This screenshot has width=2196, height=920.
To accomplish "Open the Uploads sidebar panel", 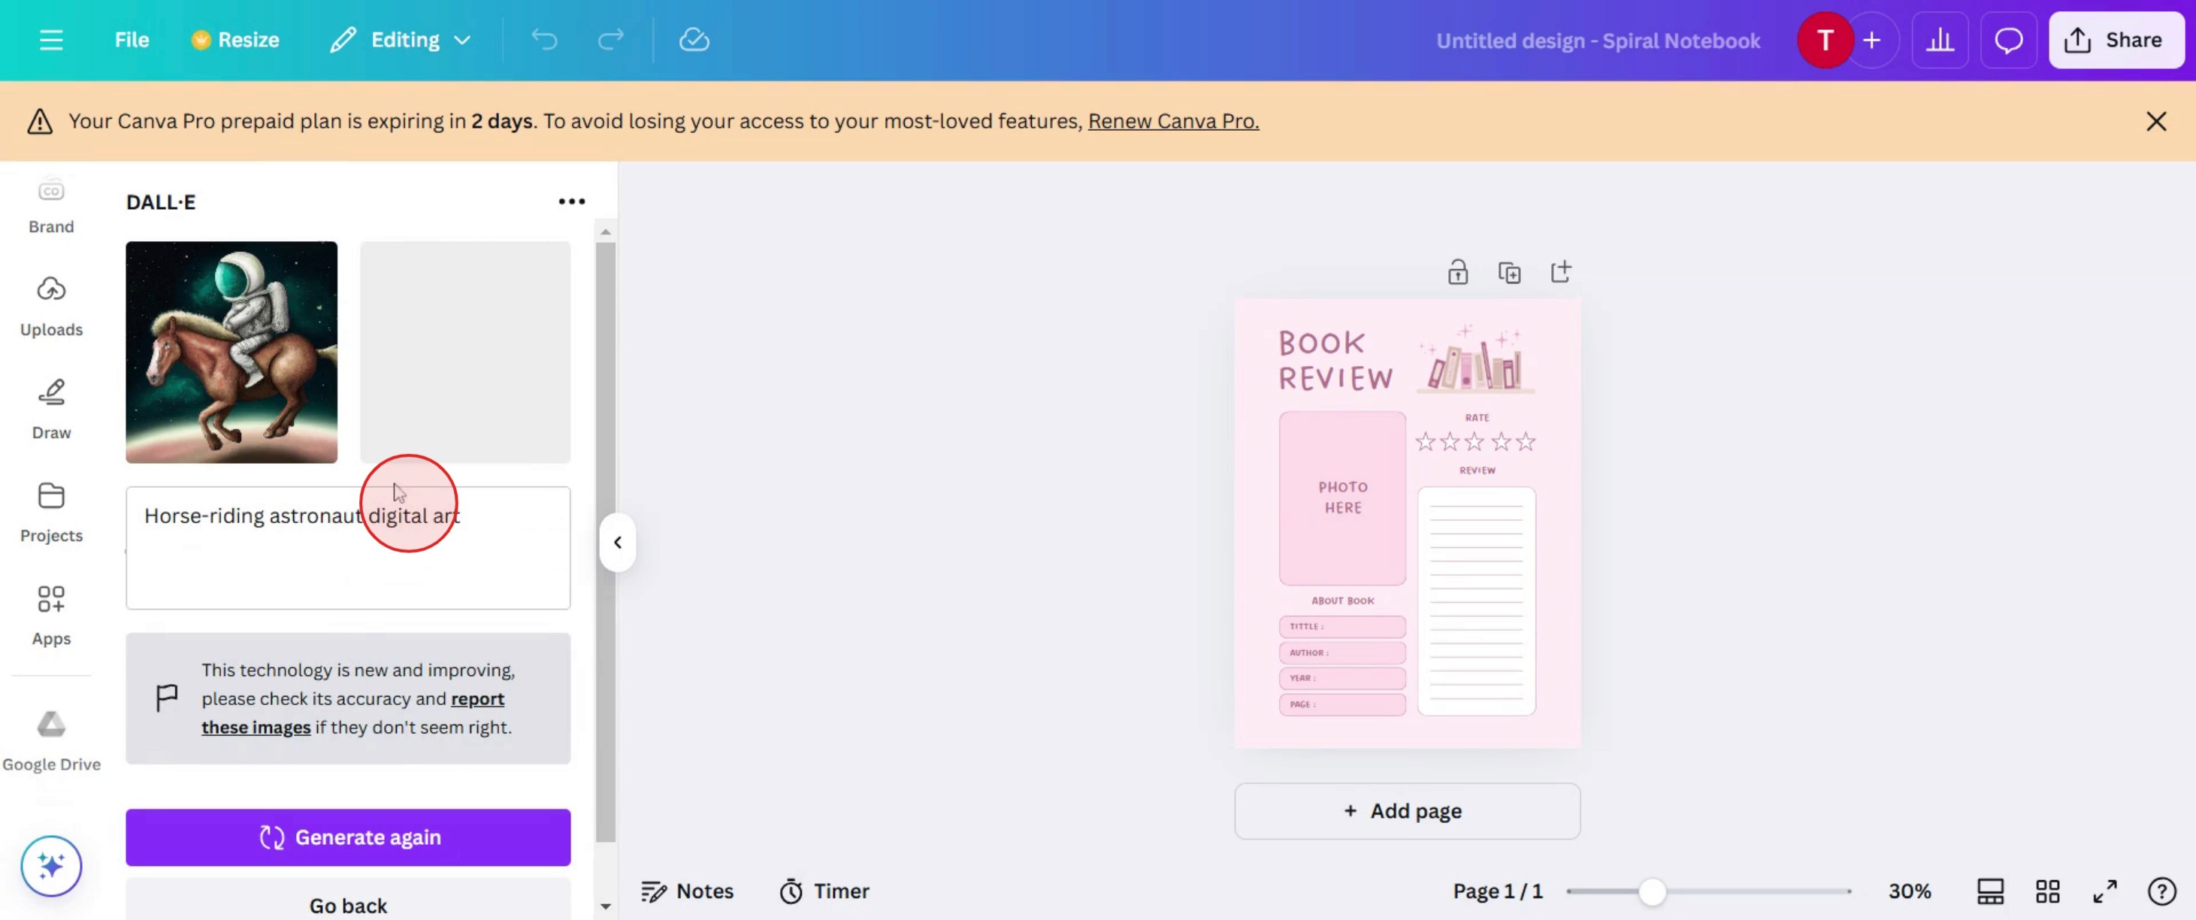I will pos(51,305).
